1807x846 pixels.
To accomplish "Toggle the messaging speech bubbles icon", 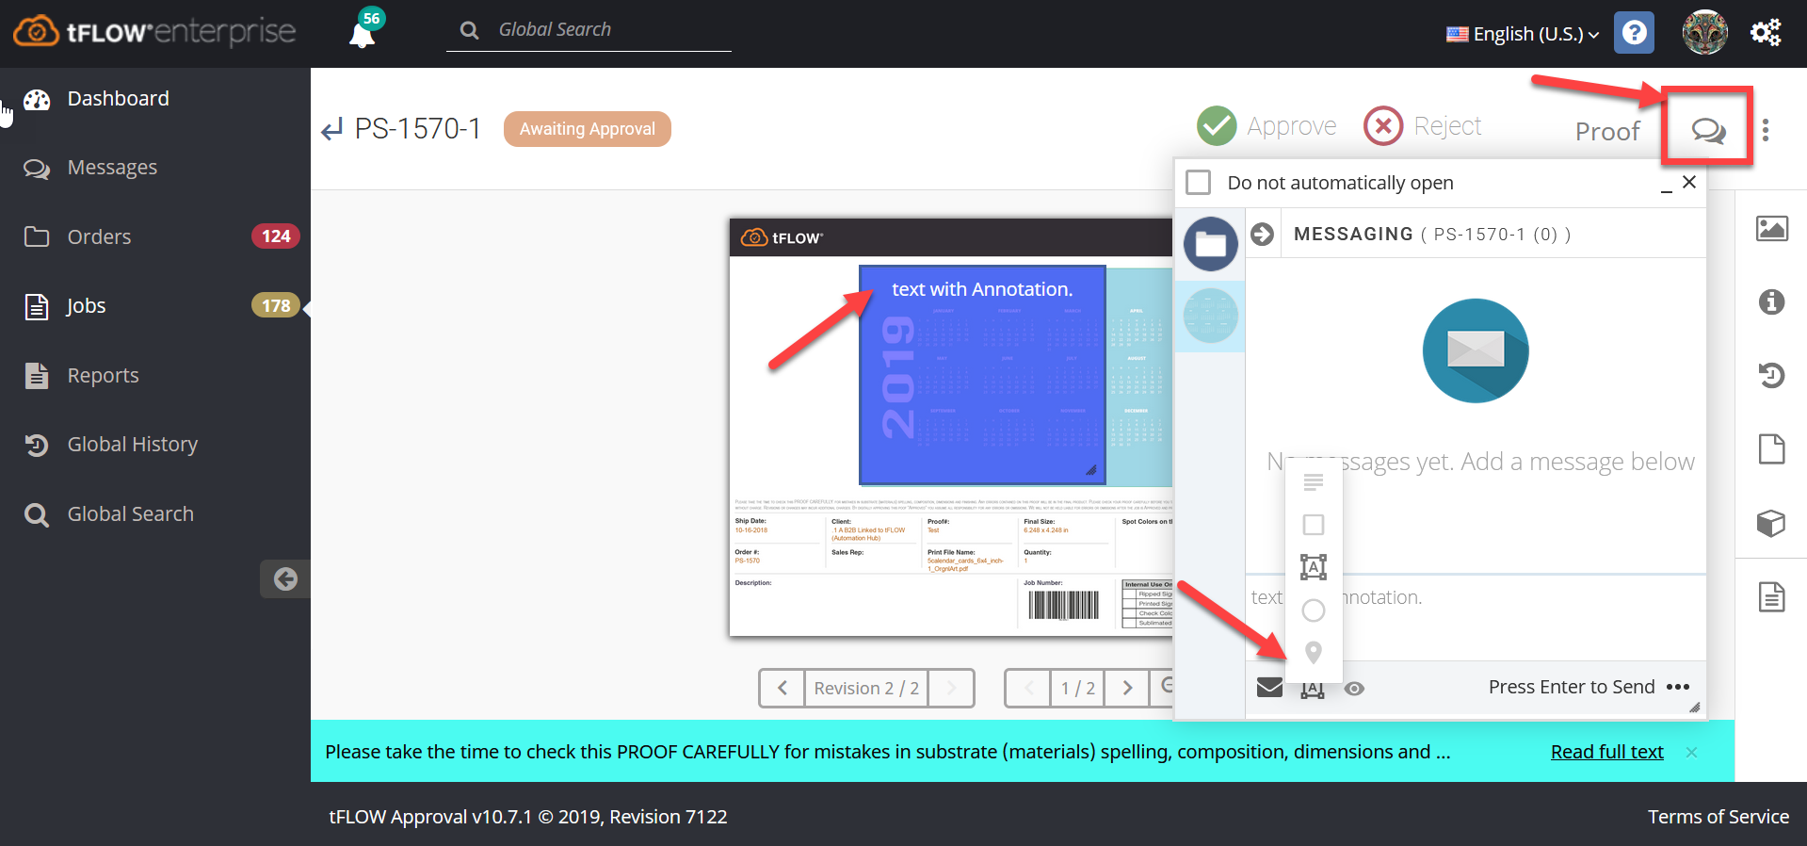I will tap(1708, 130).
